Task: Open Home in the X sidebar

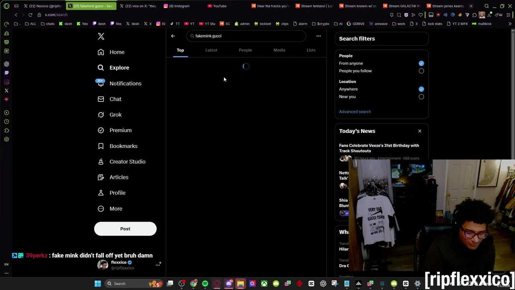Action: 111,52
